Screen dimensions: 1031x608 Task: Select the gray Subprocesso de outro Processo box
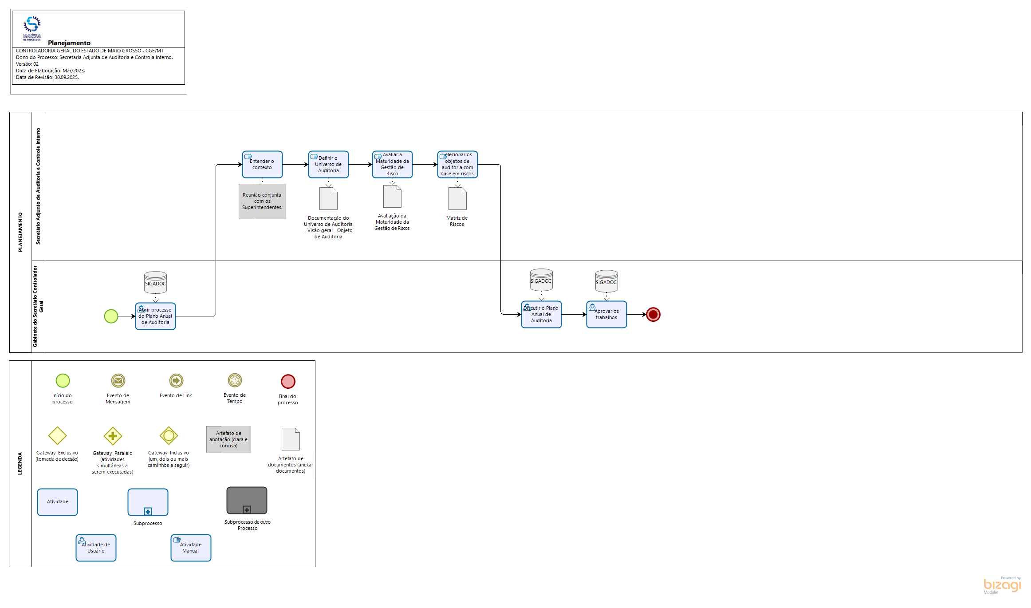[247, 500]
